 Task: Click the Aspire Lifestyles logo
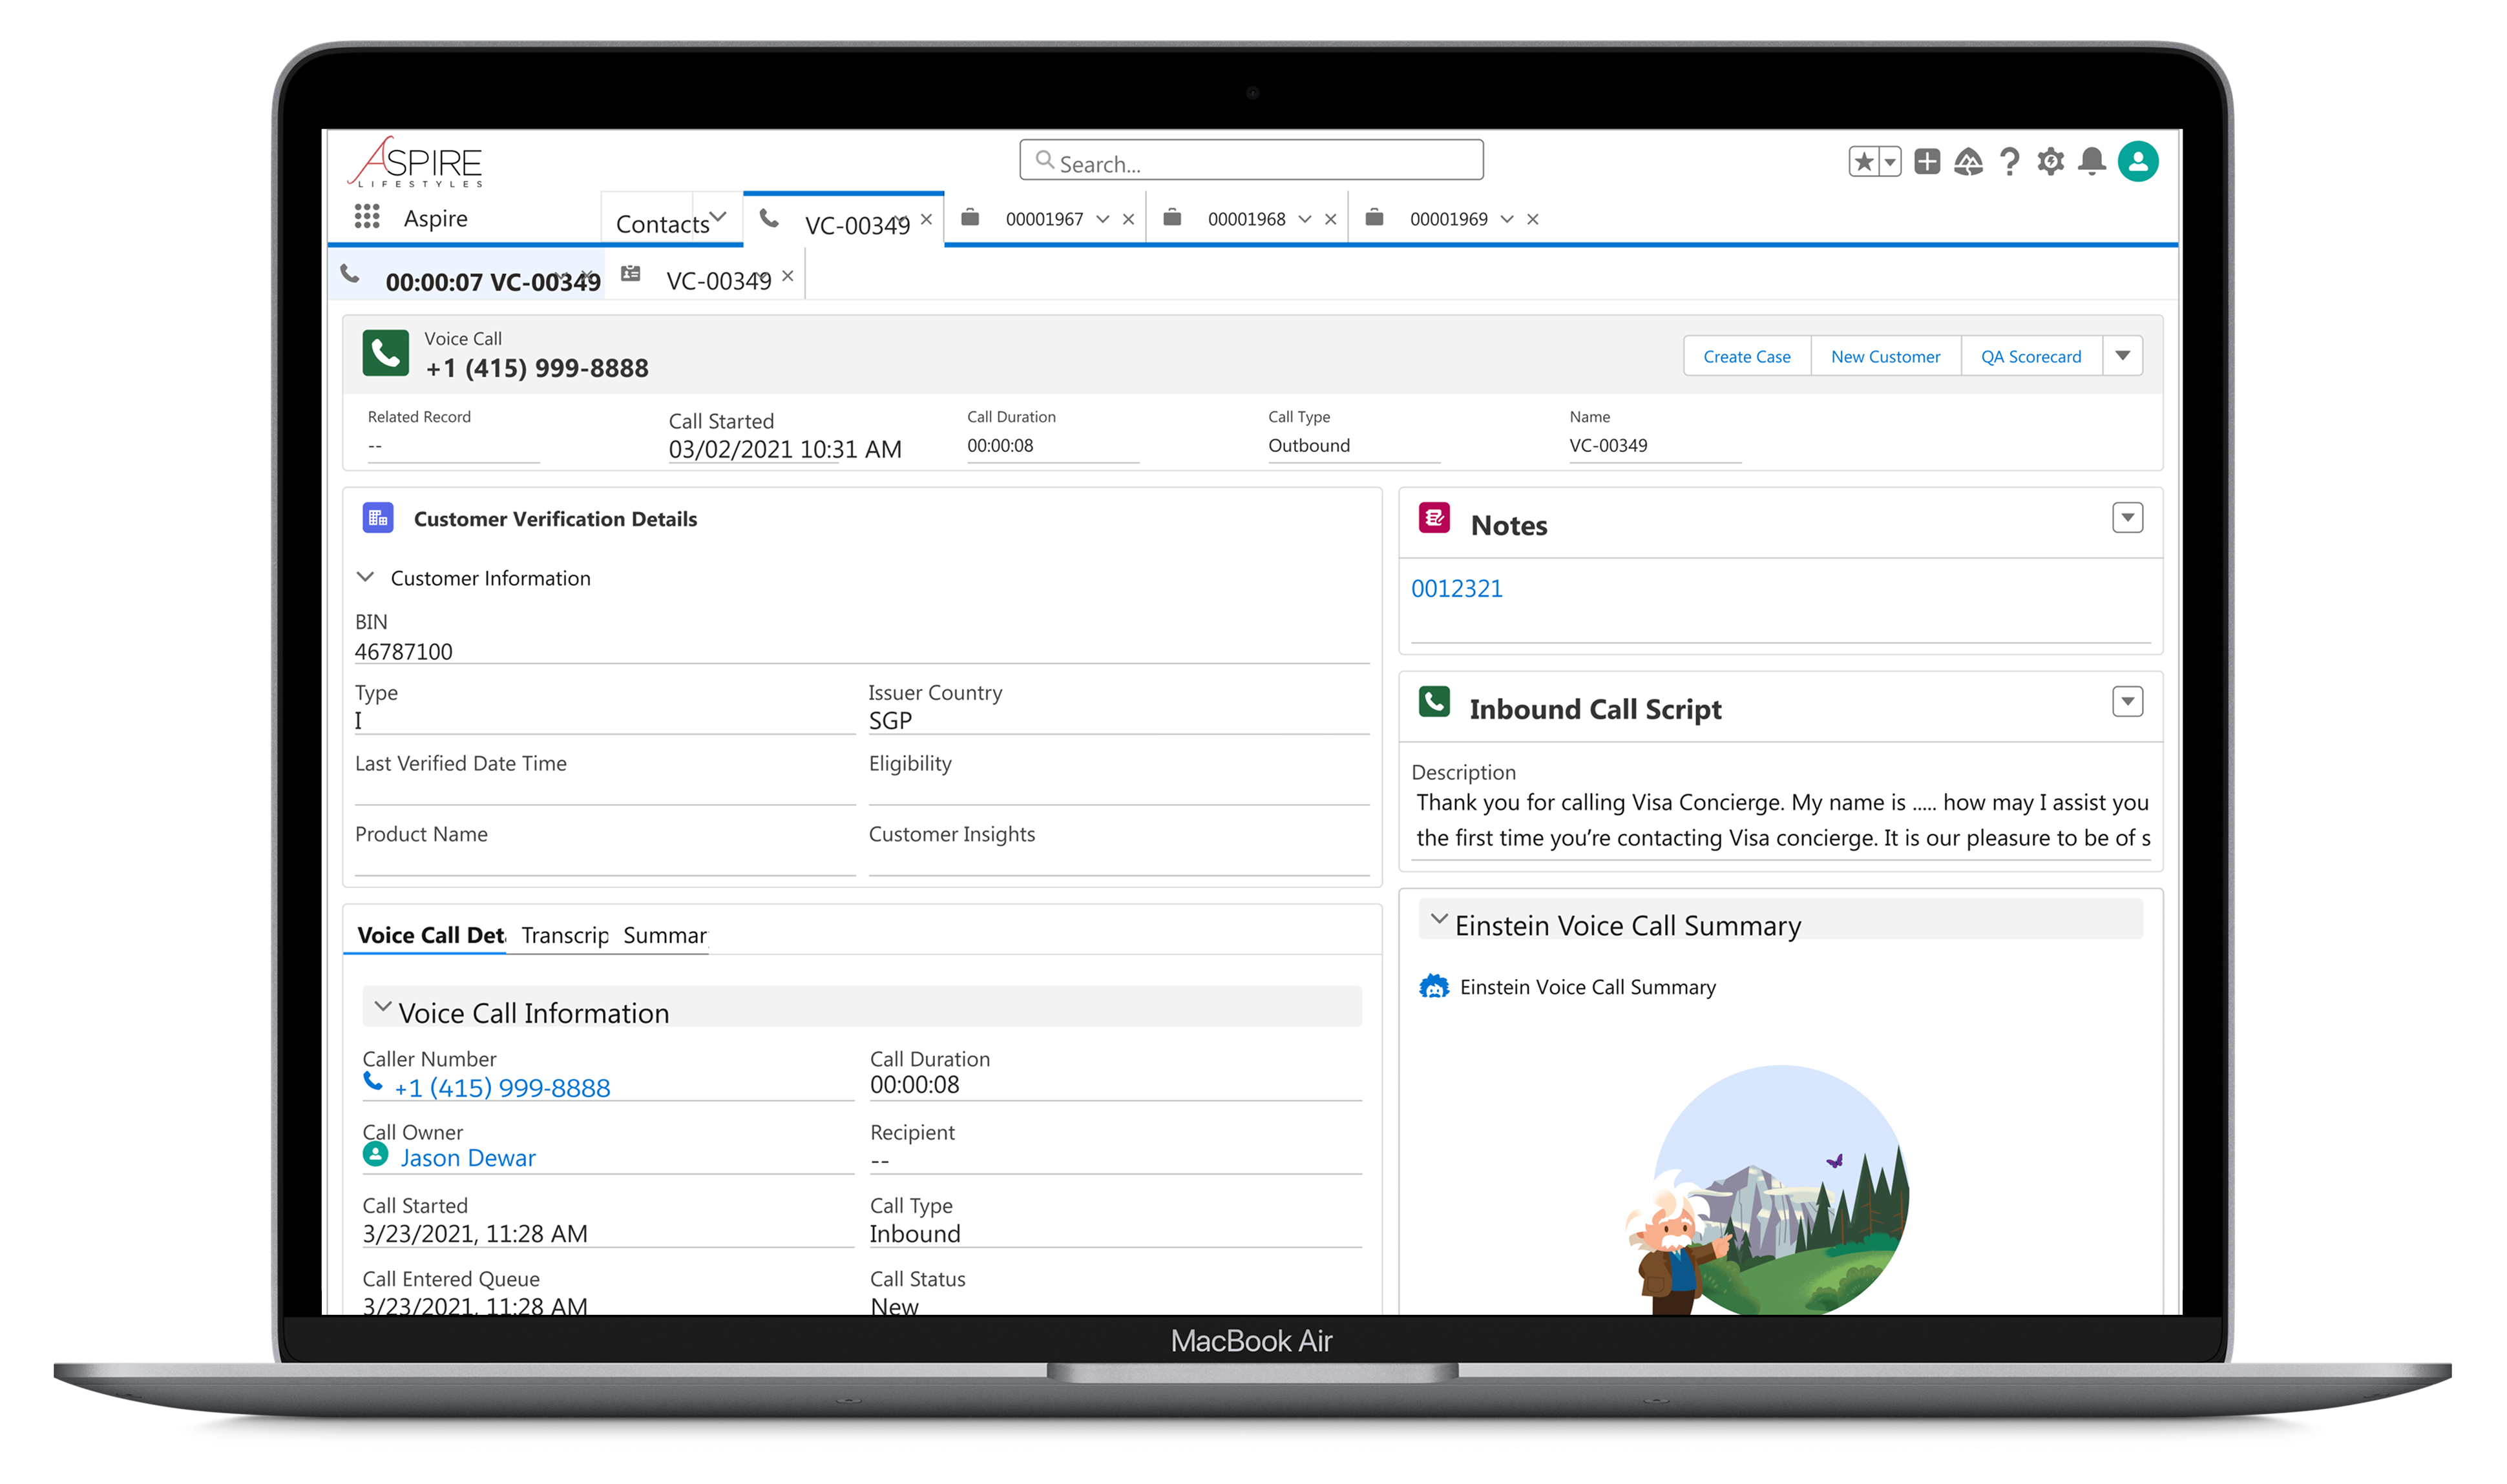coord(416,162)
